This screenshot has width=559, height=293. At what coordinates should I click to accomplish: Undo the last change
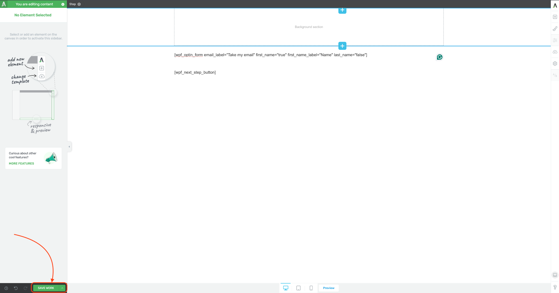pyautogui.click(x=16, y=288)
